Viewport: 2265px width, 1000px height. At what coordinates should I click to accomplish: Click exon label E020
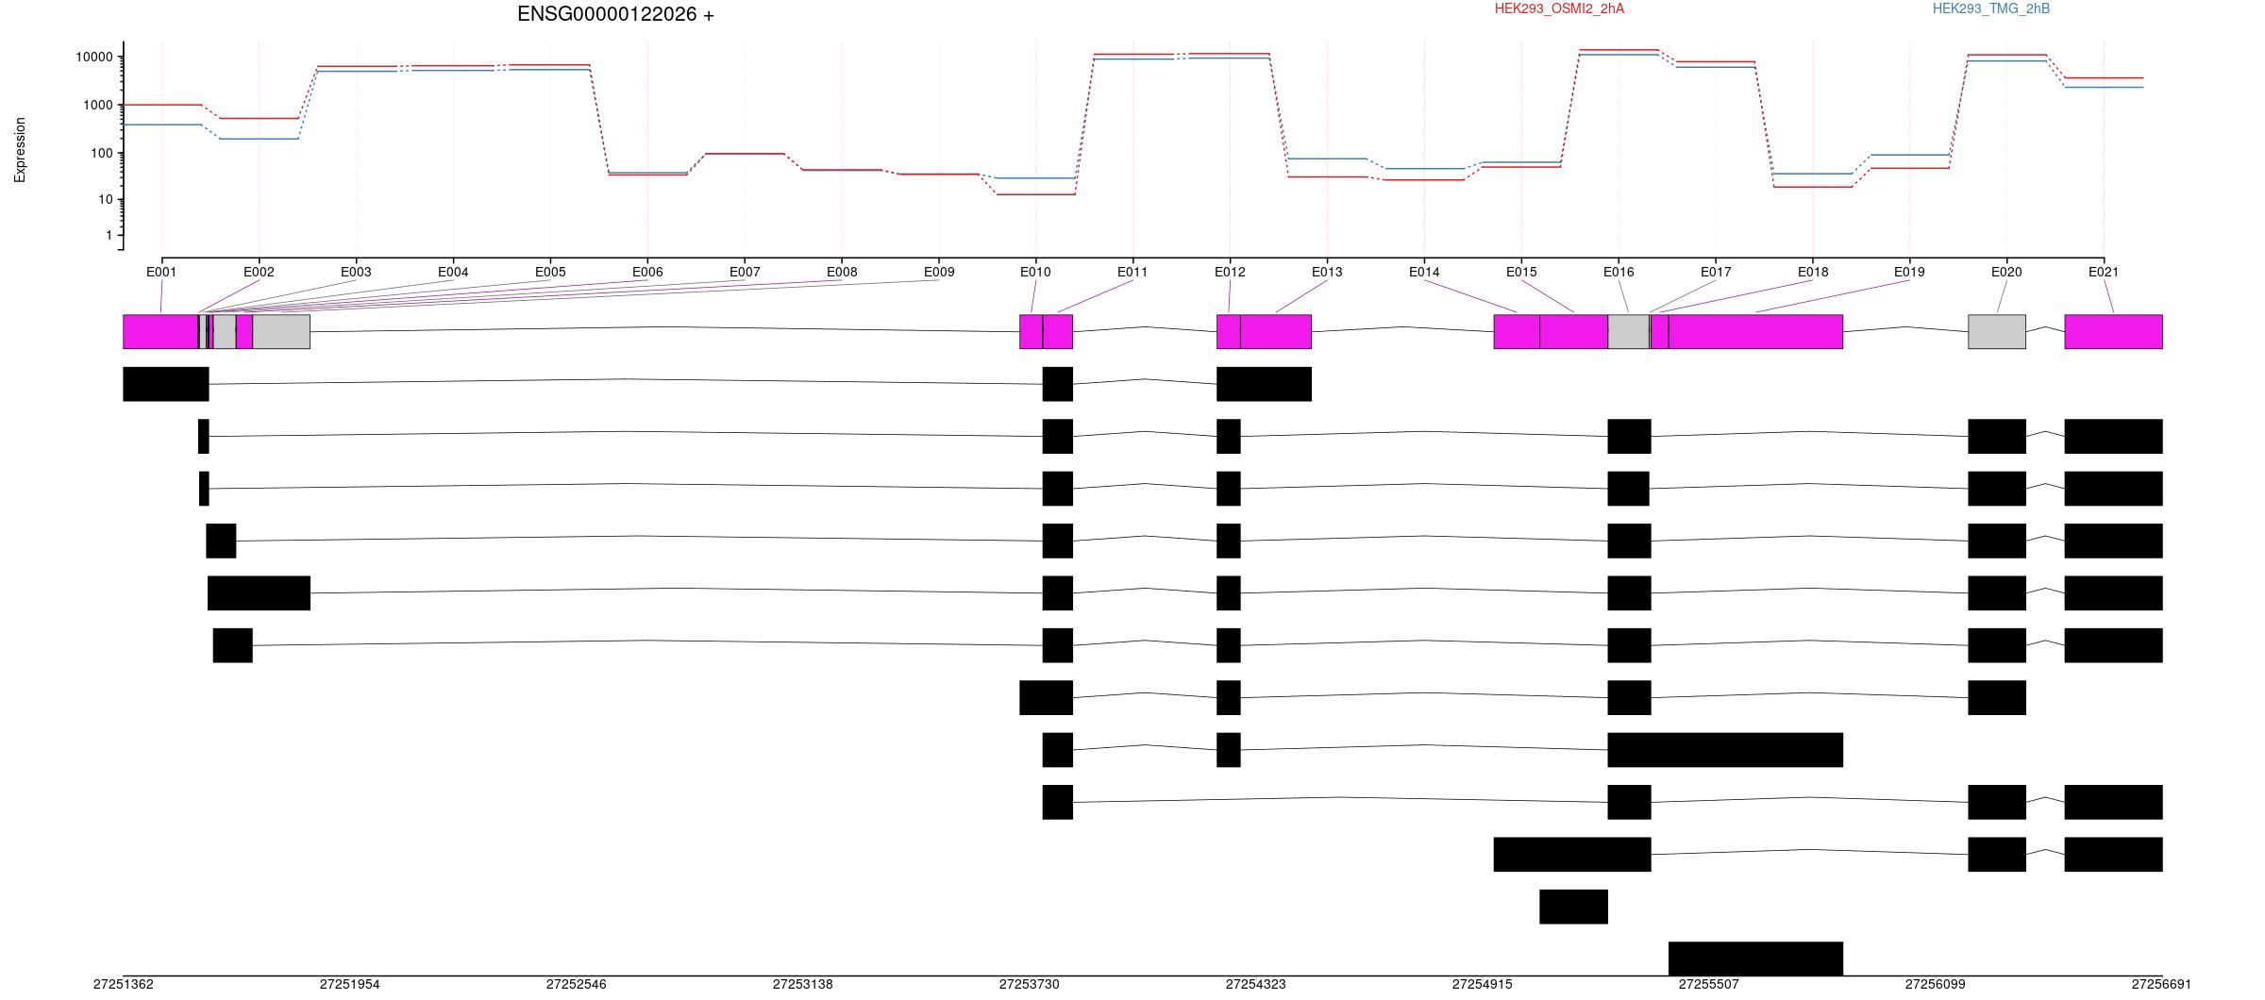click(2006, 272)
